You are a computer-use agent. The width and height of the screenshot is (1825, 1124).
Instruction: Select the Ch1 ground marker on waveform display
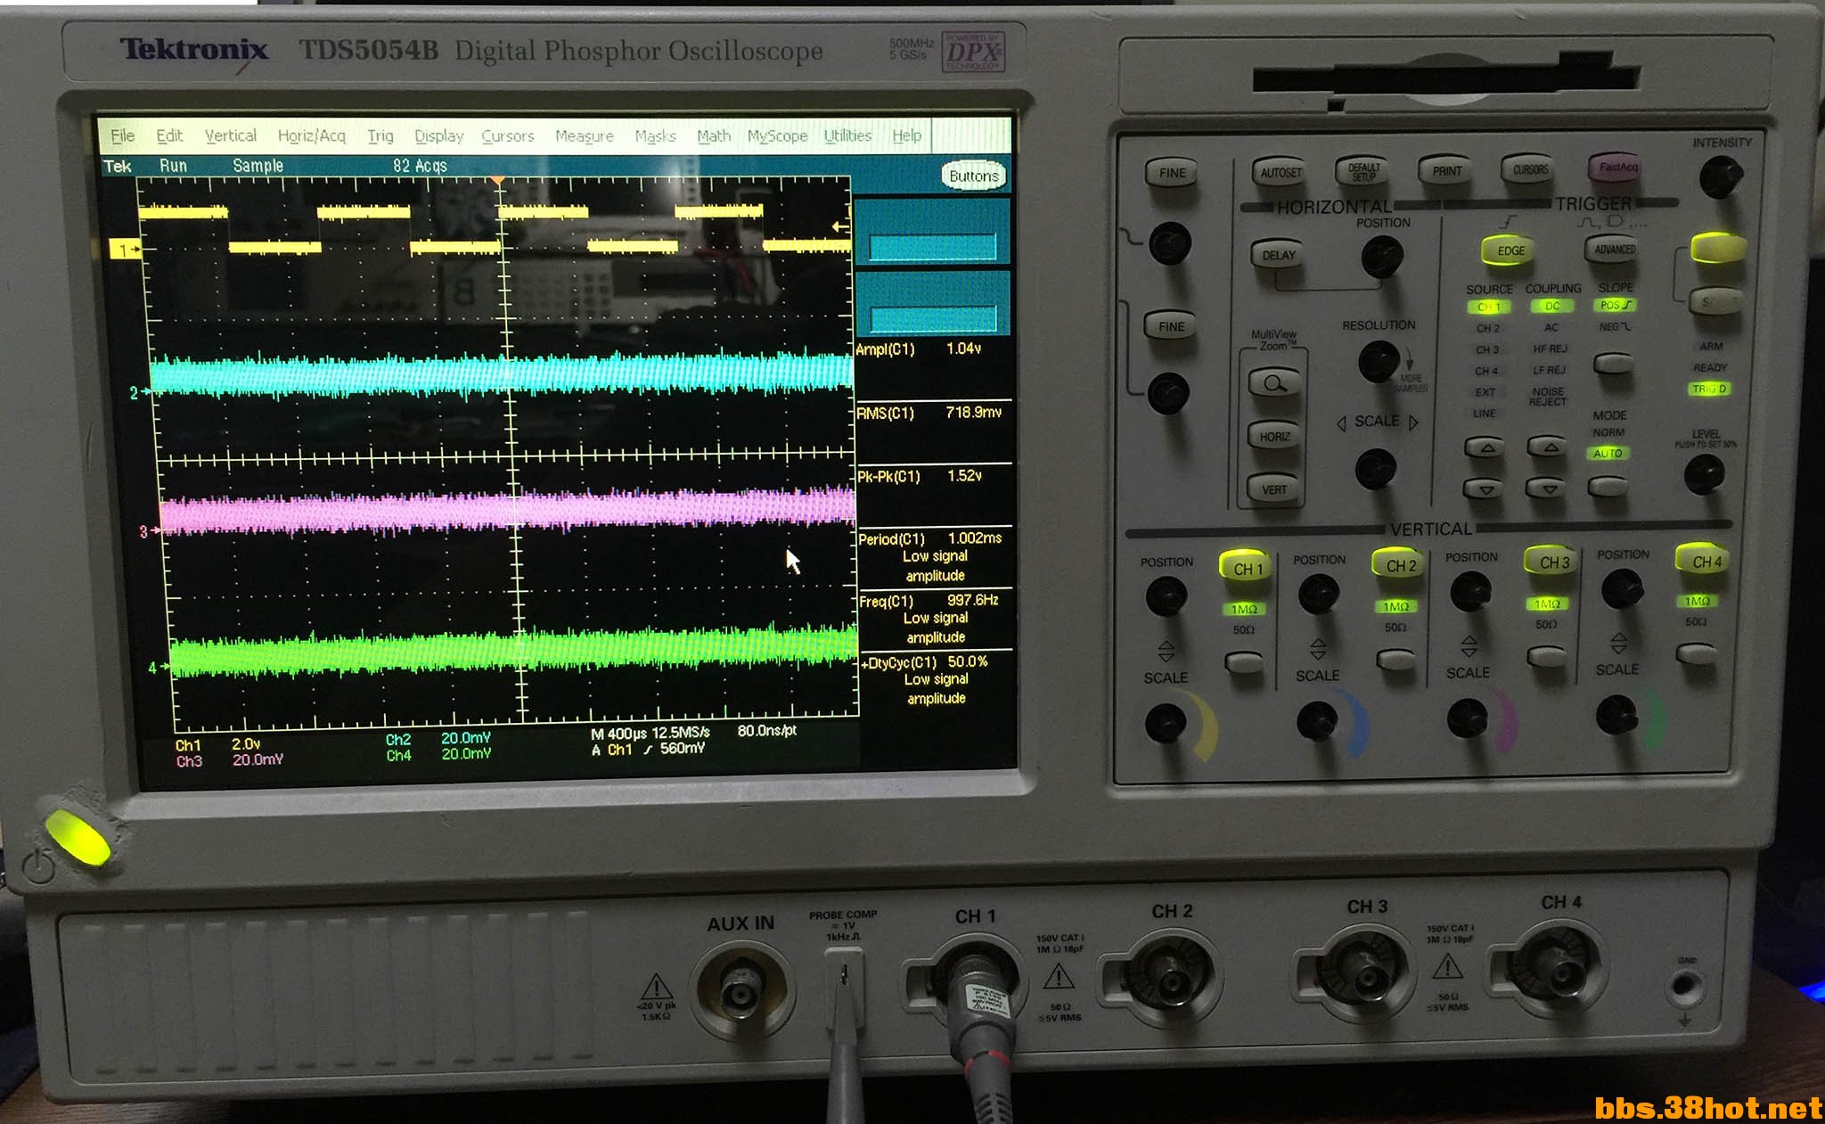point(124,250)
